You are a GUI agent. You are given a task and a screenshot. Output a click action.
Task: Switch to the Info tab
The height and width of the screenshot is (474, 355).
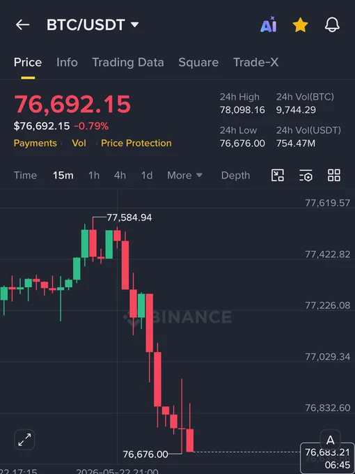pos(67,62)
